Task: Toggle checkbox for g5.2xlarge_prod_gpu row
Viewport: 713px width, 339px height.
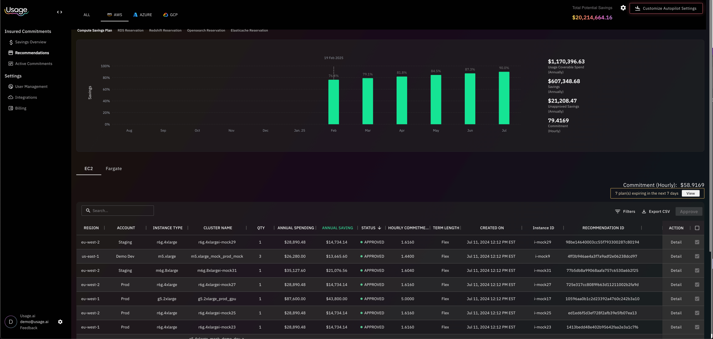Action: 697,299
